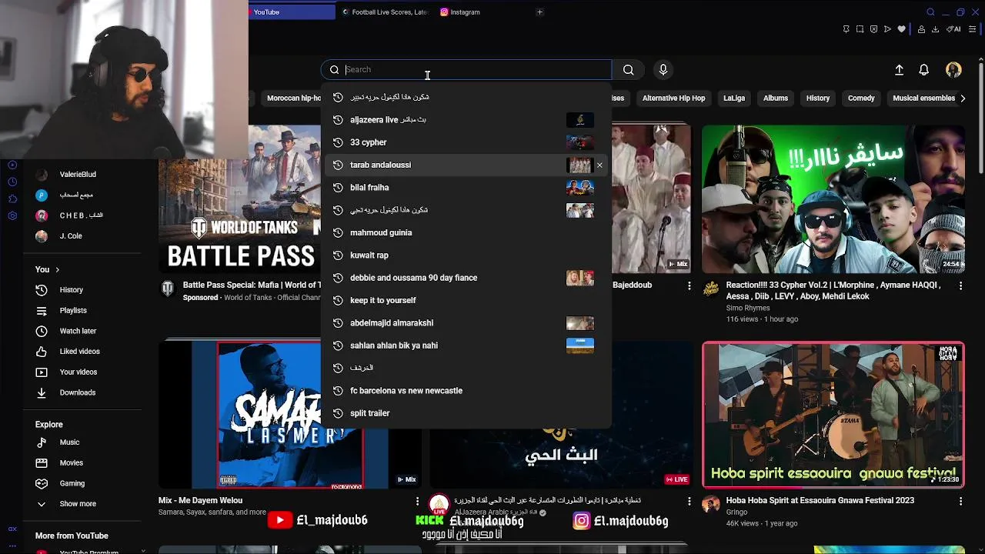This screenshot has width=985, height=554.
Task: Expand the You section chevron
Action: [x=57, y=270]
